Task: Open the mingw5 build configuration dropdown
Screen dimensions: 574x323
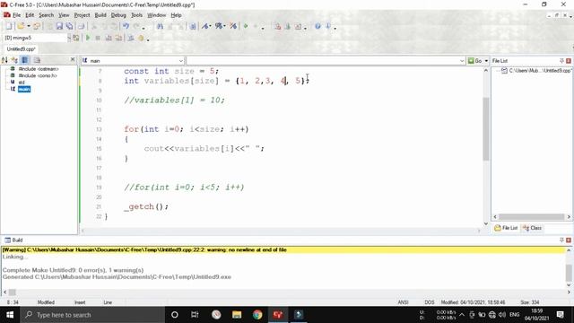Action: [69, 38]
